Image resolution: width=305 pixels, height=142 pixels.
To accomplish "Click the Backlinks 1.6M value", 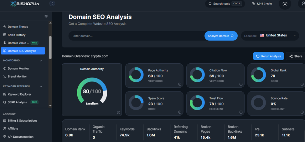I will 151,135.
